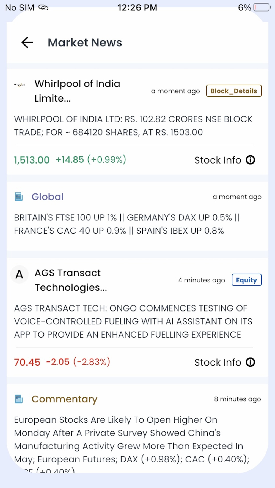This screenshot has height=488, width=275.
Task: Tap the back arrow icon
Action: point(27,43)
